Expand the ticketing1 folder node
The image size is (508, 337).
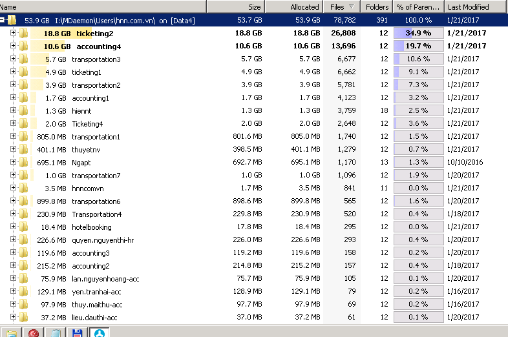point(13,71)
